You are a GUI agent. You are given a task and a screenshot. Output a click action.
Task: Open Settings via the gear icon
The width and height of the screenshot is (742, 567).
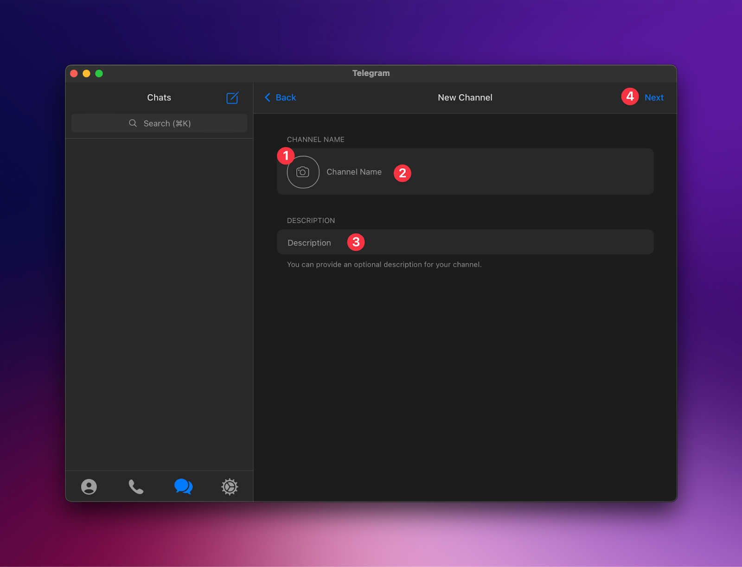click(x=230, y=486)
